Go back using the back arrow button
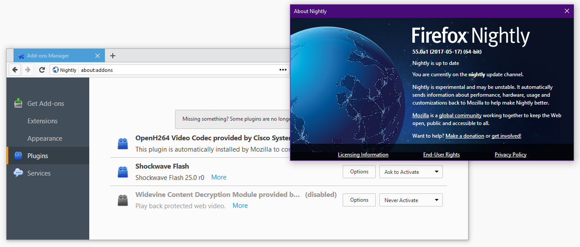The height and width of the screenshot is (247, 580). tap(15, 70)
